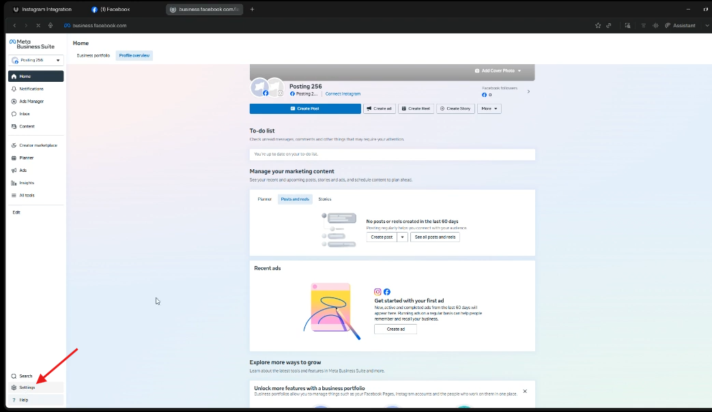Image resolution: width=712 pixels, height=412 pixels.
Task: Click the Meta Business Suite logo
Action: click(32, 44)
